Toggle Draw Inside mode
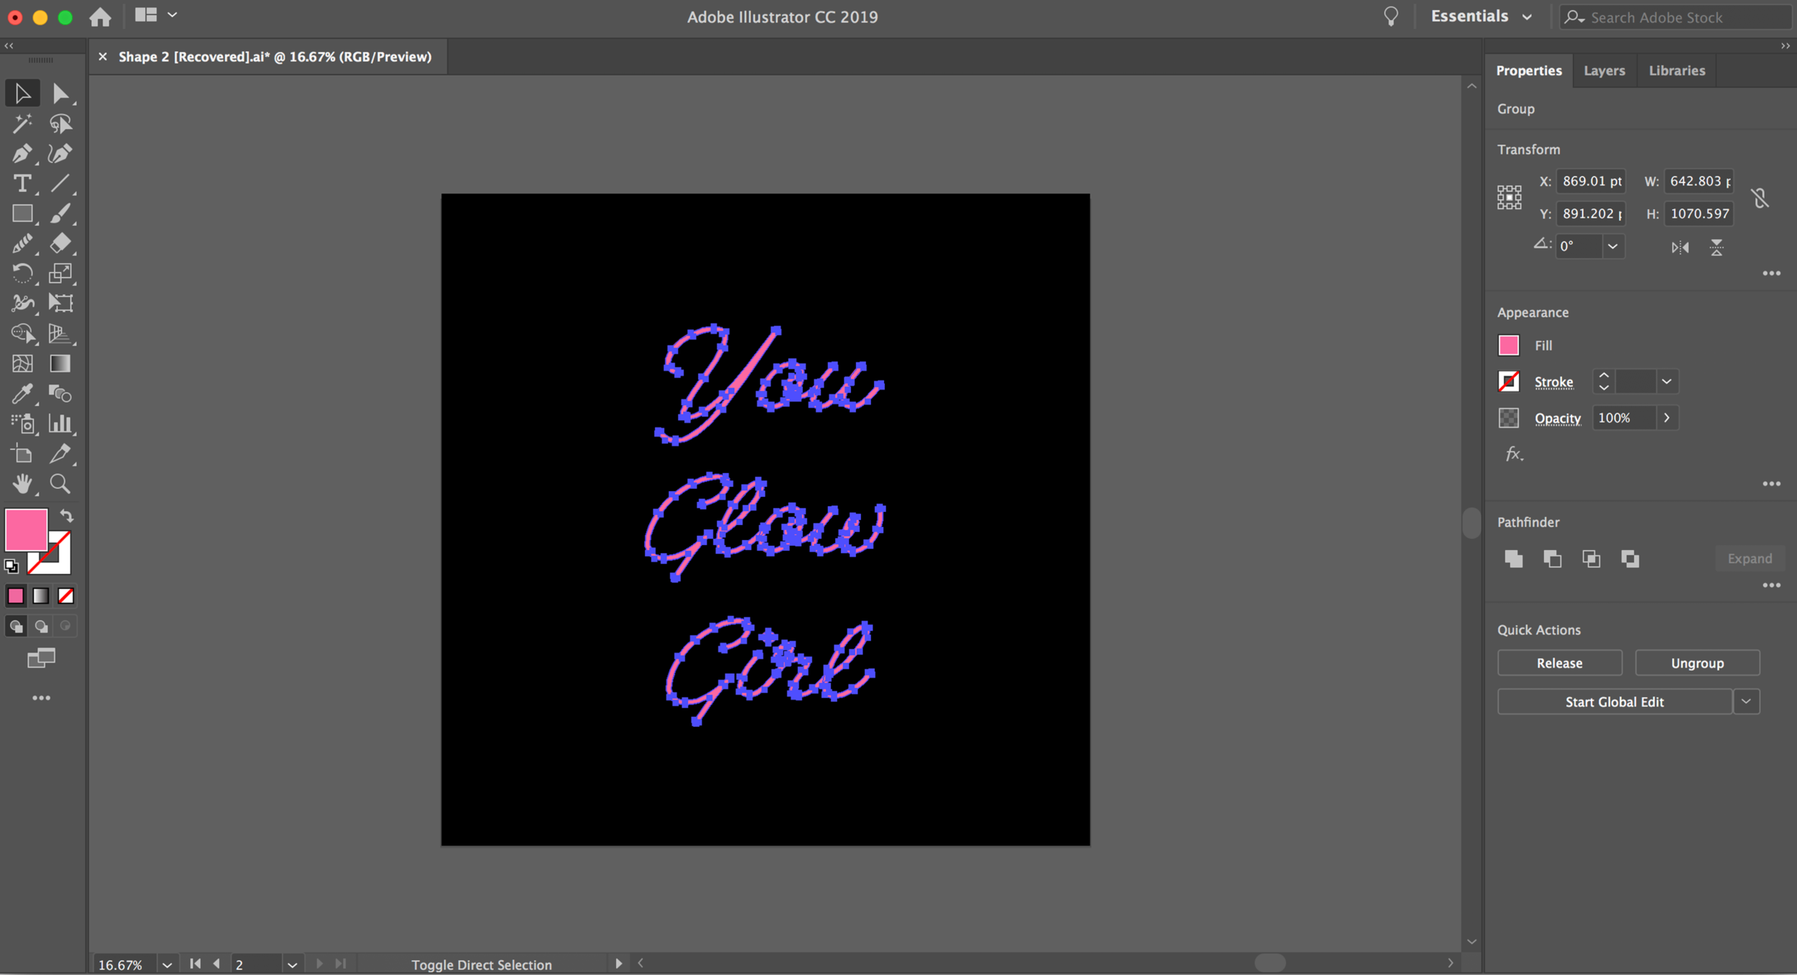The image size is (1797, 975). point(65,626)
